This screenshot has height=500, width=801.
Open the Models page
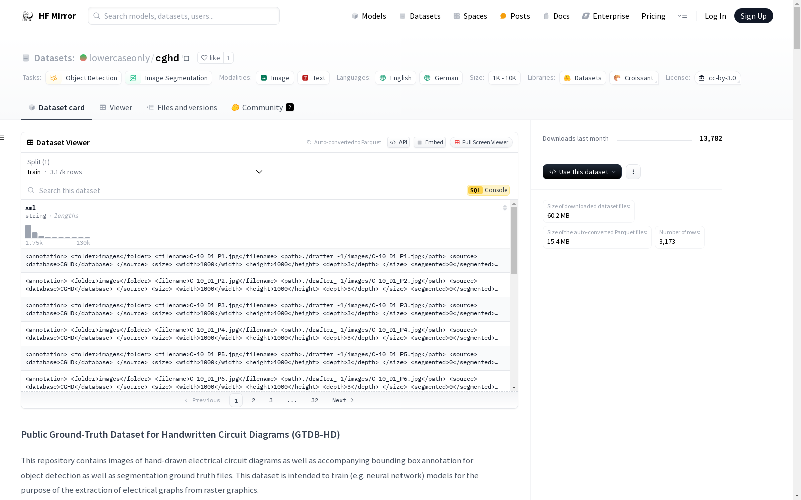click(x=369, y=16)
